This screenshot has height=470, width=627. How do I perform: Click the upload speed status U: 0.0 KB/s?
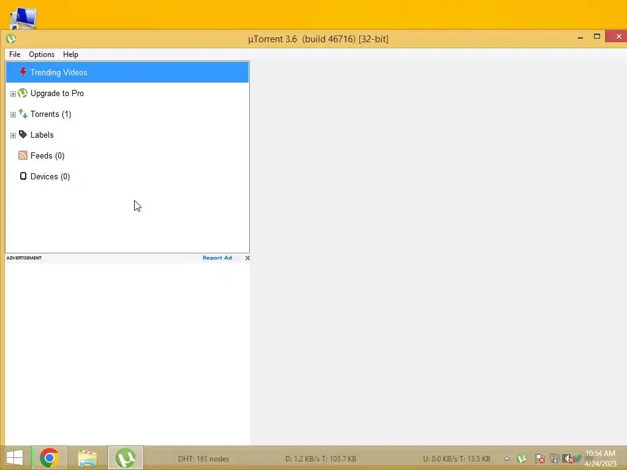(457, 459)
